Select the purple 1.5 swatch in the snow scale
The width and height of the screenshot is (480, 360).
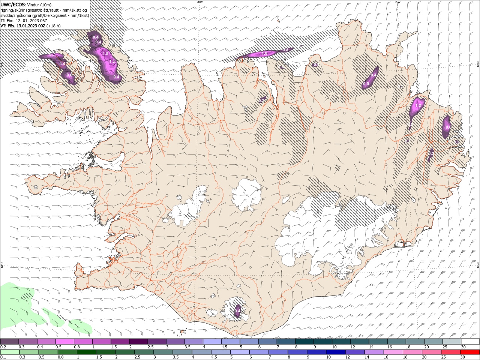(120, 342)
